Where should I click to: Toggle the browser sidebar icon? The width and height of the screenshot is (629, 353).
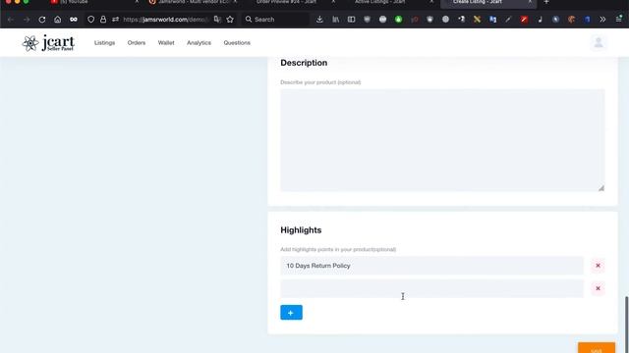[x=352, y=20]
